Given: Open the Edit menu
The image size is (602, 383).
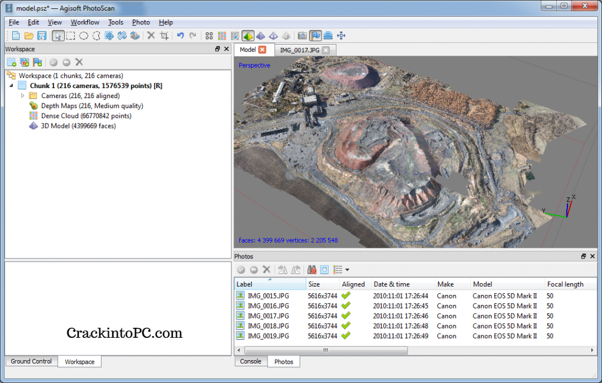Looking at the screenshot, I should (34, 22).
